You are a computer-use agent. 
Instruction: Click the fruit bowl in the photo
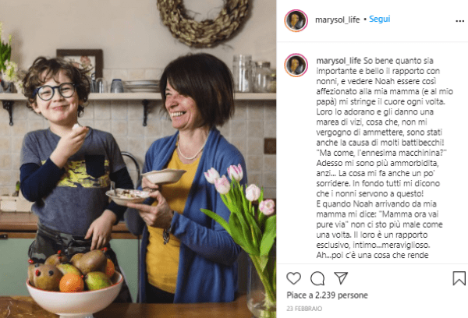74,284
